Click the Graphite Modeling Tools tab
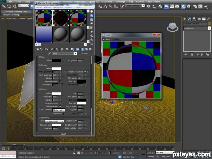The height and width of the screenshot is (159, 212). pyautogui.click(x=16, y=12)
